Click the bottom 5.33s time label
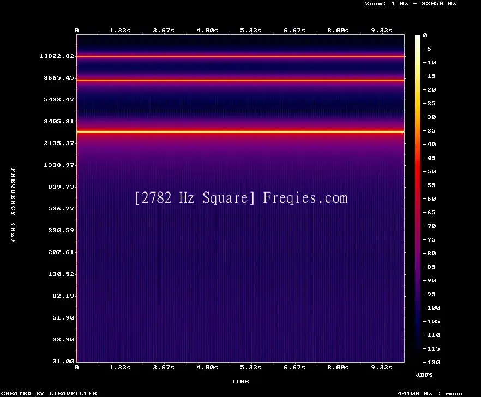 tap(251, 367)
